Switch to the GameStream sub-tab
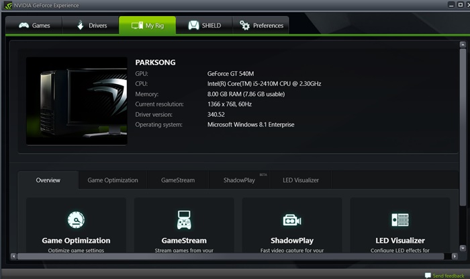The width and height of the screenshot is (470, 279). 178,180
